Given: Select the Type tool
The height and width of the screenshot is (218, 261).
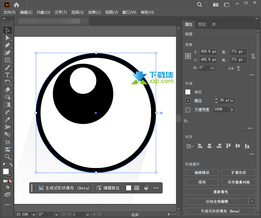Looking at the screenshot, I should coord(7,75).
